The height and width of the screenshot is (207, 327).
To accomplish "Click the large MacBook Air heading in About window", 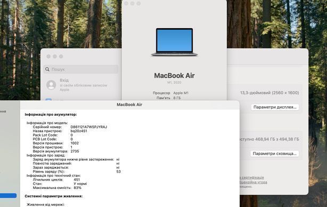I will tap(174, 75).
